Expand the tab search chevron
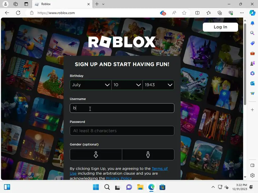Image resolution: width=258 pixels, height=193 pixels. coord(103,4)
